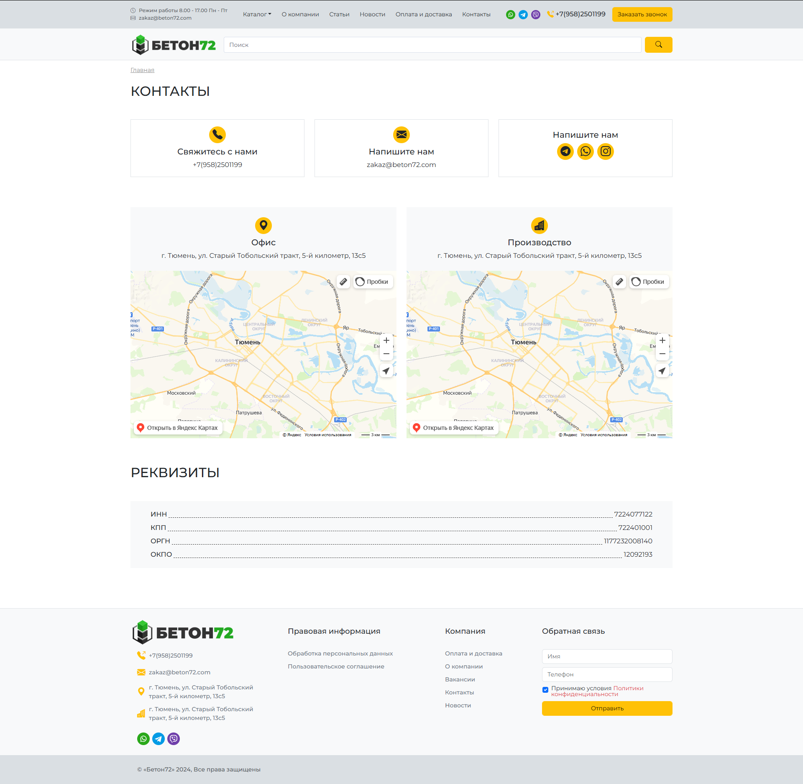Open Оплата и доставка in top navigation
Viewport: 803px width, 784px height.
[424, 14]
